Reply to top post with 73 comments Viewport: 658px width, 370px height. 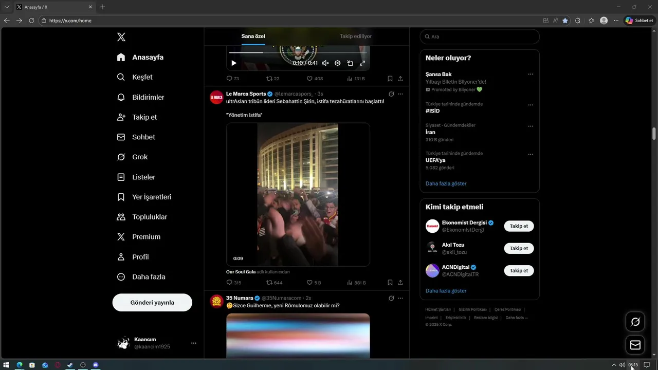pos(233,79)
